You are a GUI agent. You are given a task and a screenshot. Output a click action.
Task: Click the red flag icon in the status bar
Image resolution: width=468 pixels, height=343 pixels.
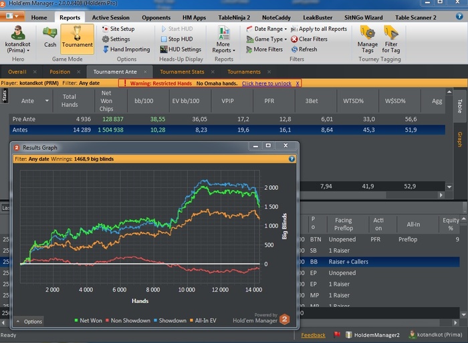337,334
